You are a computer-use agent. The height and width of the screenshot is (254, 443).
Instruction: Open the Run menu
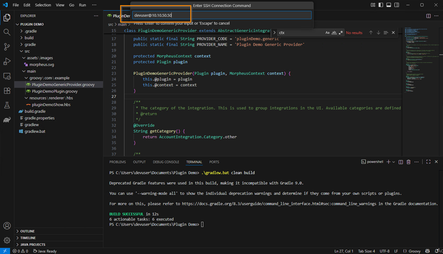82,5
